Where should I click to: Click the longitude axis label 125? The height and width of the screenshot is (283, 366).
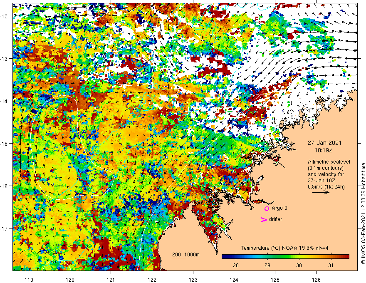pos(275,280)
